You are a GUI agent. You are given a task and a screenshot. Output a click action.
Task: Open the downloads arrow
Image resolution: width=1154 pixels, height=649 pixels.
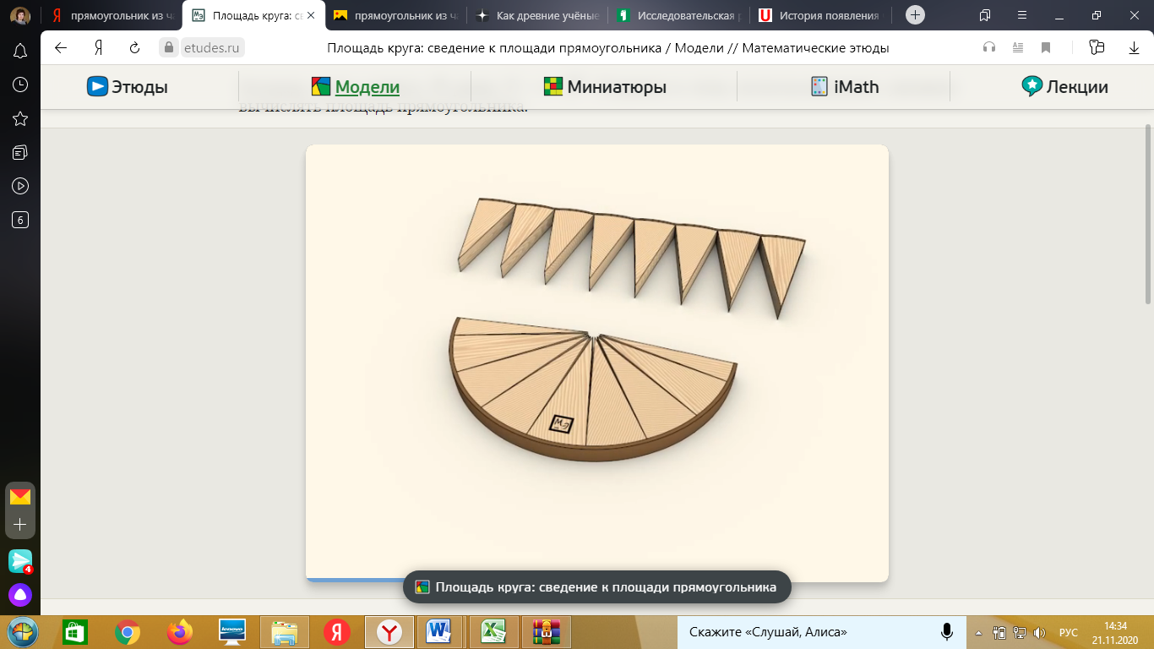coord(1135,48)
